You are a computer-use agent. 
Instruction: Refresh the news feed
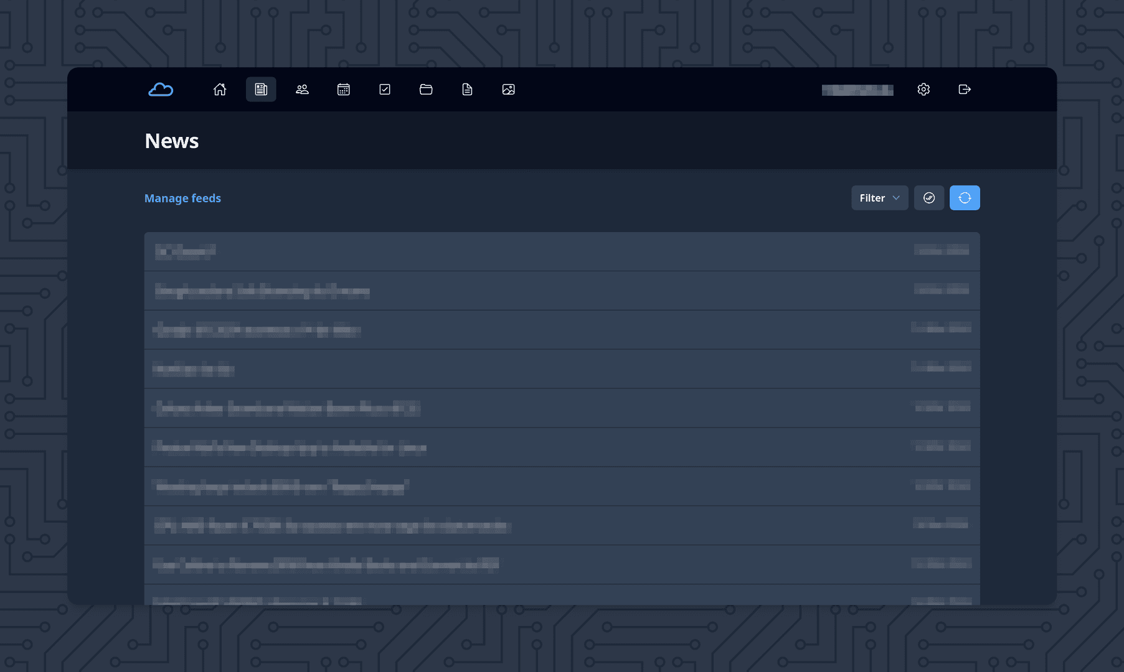pyautogui.click(x=965, y=198)
